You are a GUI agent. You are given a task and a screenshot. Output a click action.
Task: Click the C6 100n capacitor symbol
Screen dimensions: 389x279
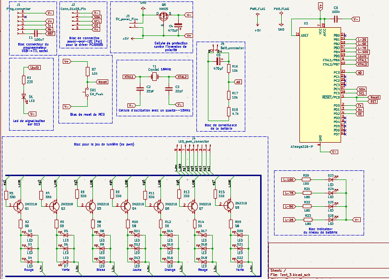pos(335,19)
